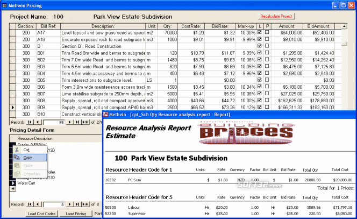Toggle L checkbox for row A18
The width and height of the screenshot is (357, 219).
click(x=259, y=39)
